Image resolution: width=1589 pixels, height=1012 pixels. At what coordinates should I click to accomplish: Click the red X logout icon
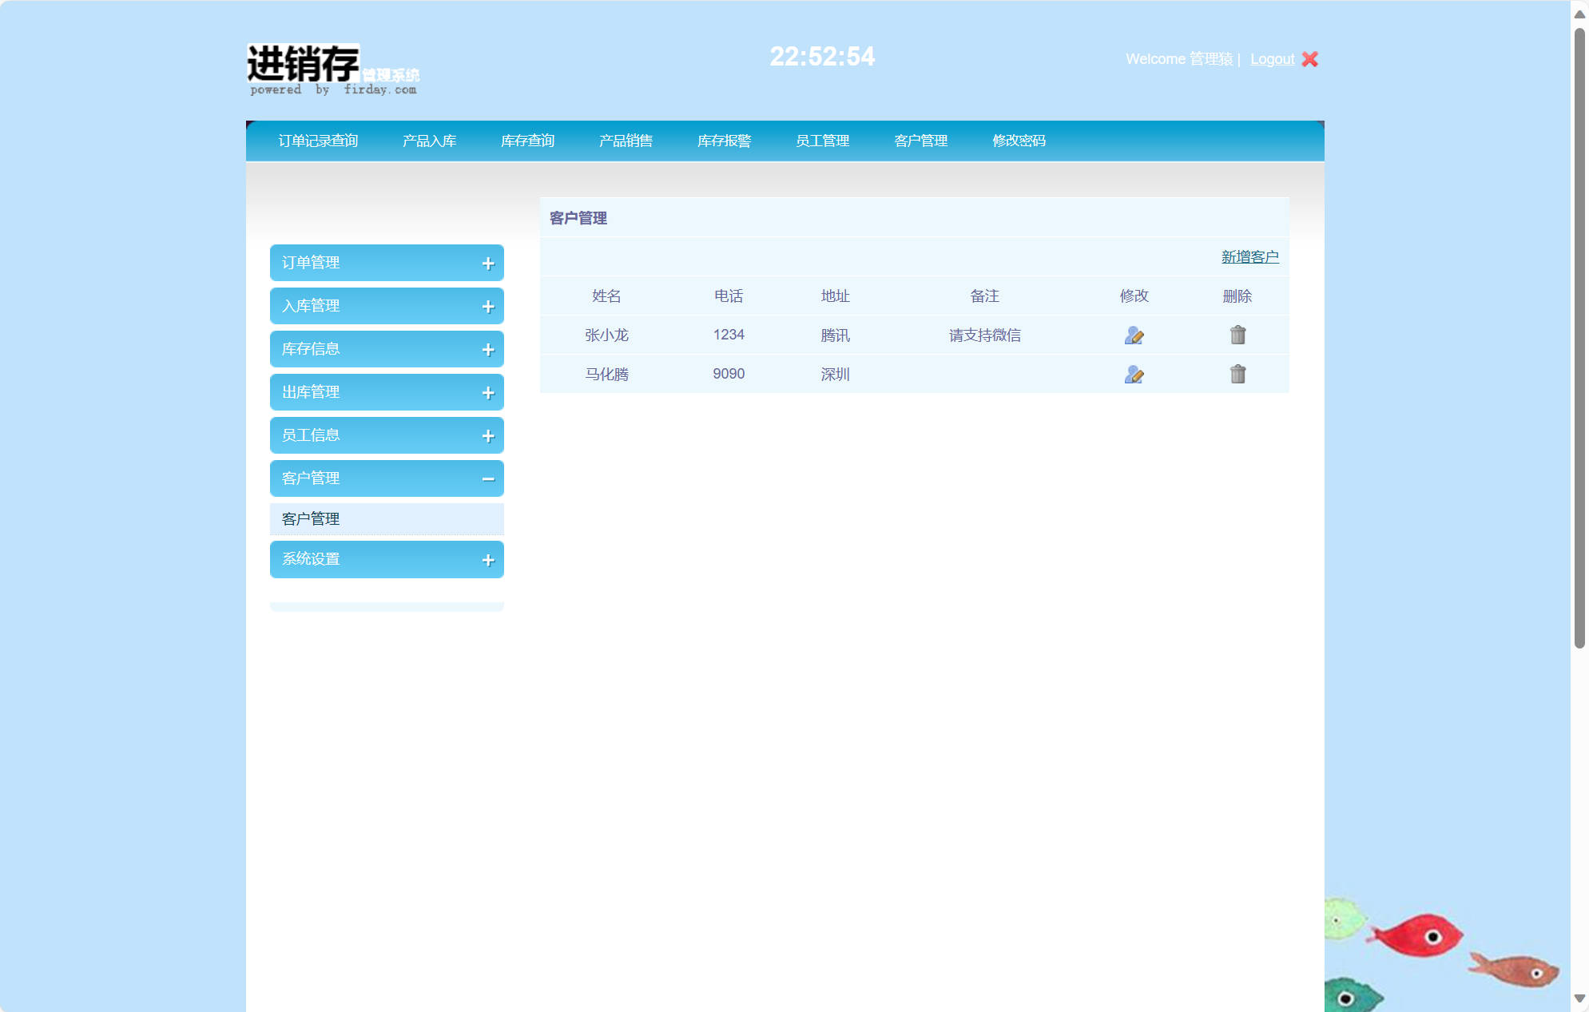1309,59
